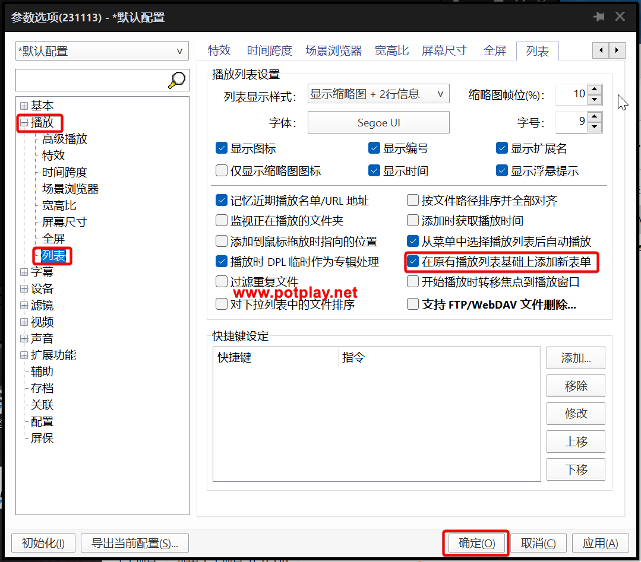Expand the 字幕 tree node
Viewport: 641px width, 562px height.
coord(24,272)
